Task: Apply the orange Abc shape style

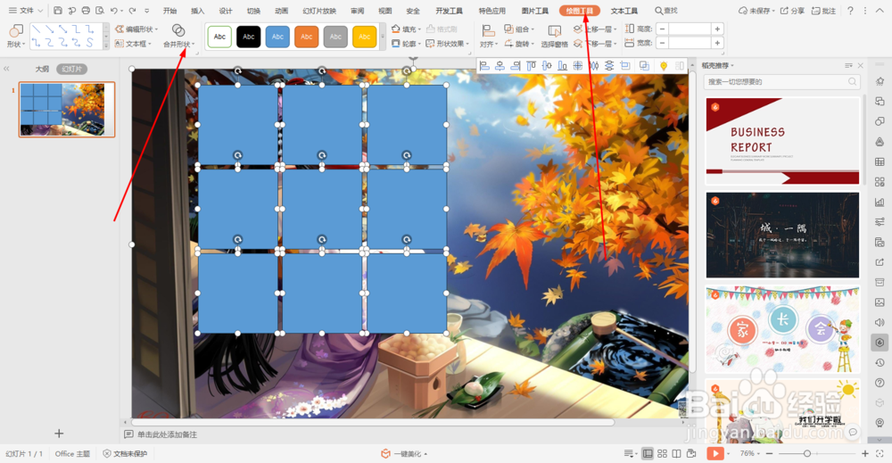Action: pyautogui.click(x=307, y=37)
